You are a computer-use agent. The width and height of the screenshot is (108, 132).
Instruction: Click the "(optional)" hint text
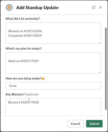click(32, 94)
